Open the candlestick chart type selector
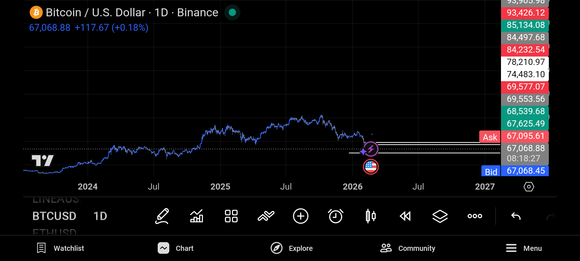 [x=370, y=216]
